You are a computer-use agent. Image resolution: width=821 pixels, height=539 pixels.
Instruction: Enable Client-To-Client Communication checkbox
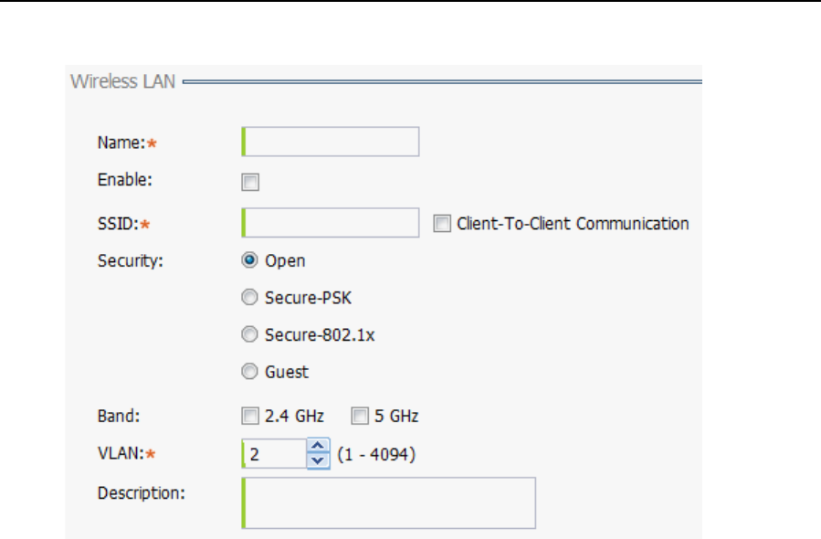[443, 224]
